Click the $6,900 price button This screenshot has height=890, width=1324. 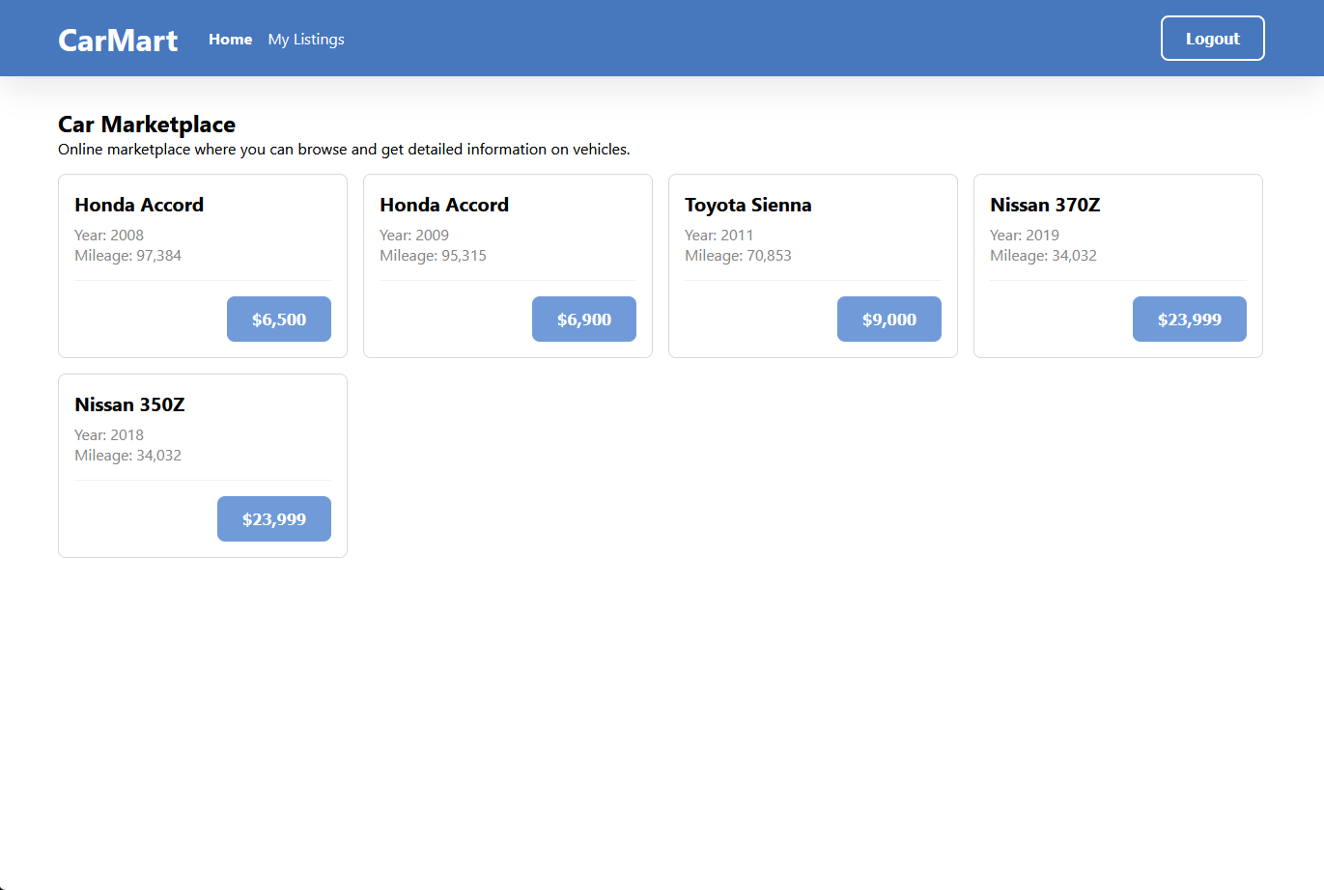coord(583,319)
